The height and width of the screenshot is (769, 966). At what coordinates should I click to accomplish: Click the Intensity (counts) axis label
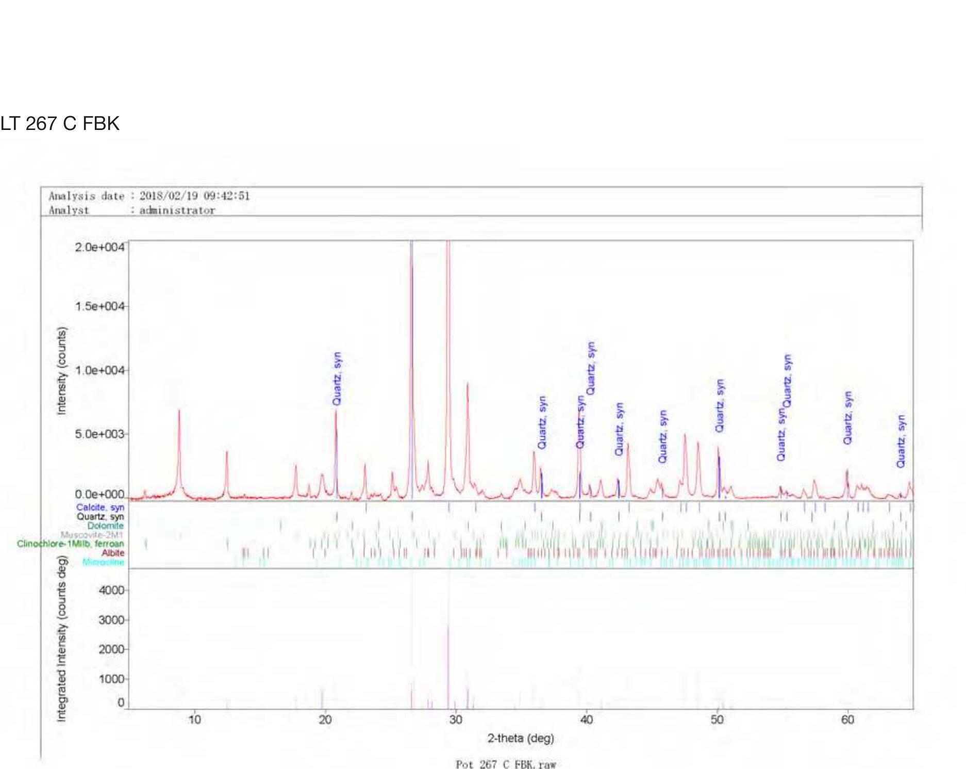[62, 370]
